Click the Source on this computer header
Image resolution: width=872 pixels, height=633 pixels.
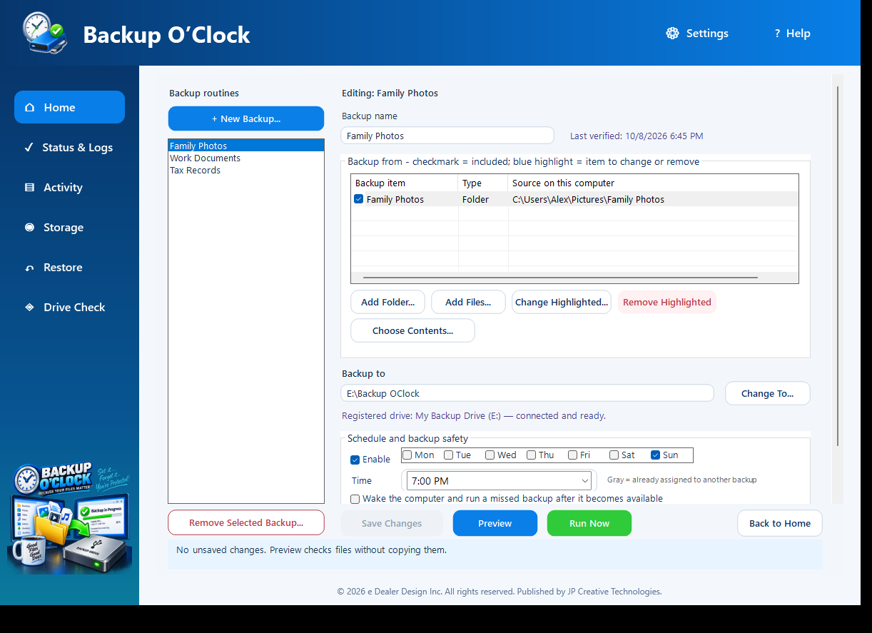coord(653,183)
